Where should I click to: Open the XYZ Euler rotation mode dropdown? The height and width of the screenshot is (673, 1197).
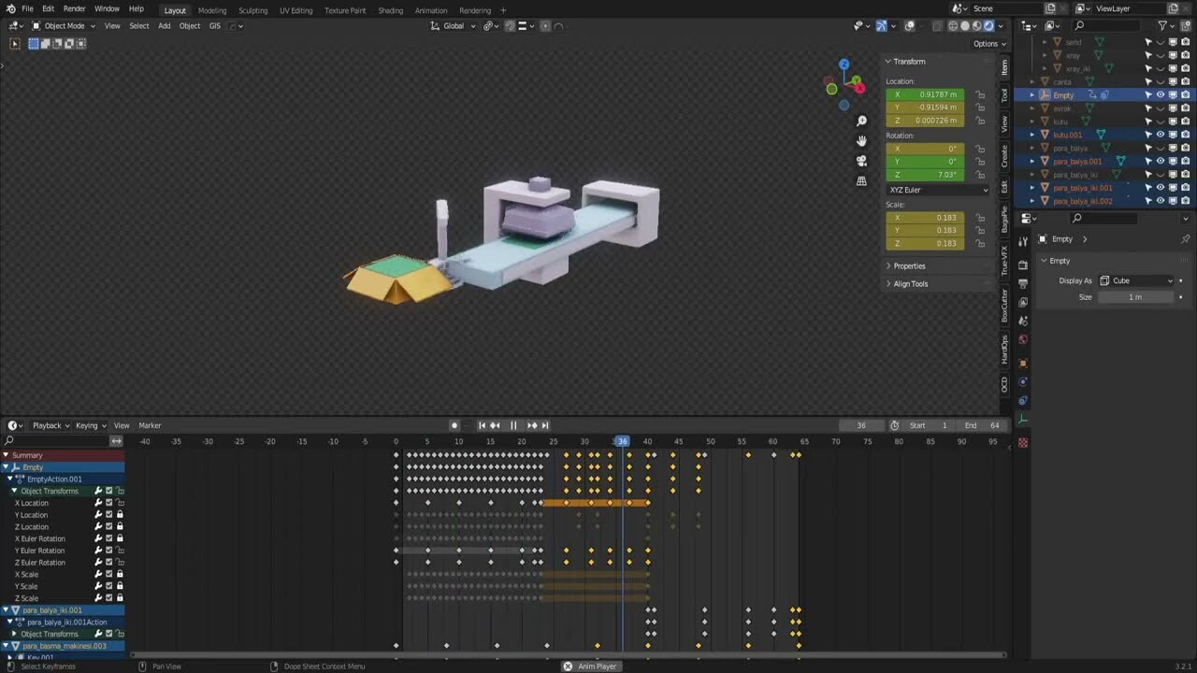(938, 190)
